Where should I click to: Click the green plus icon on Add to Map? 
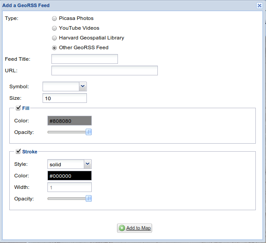[x=122, y=228]
